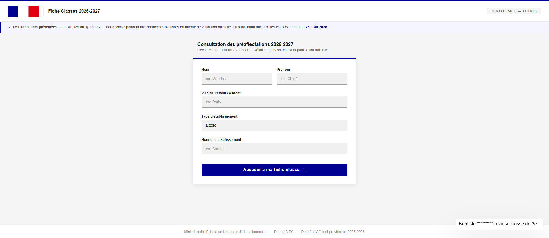This screenshot has width=549, height=238.
Task: Focus the Ville de l'établissement field
Action: pos(274,102)
